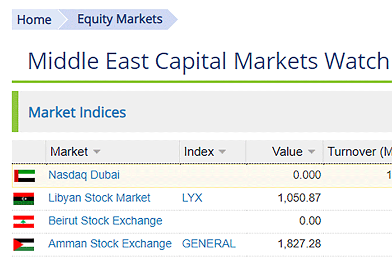
Task: Open the Libyan Stock Market link
Action: 99,198
